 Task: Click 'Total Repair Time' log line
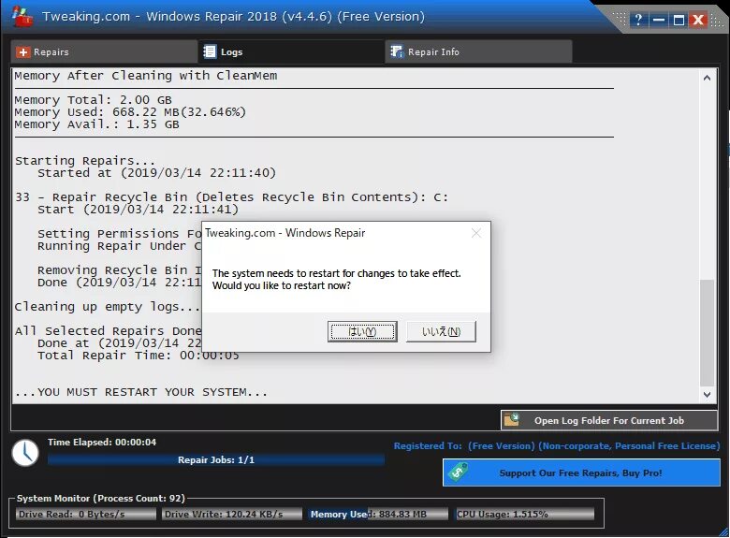tap(139, 356)
